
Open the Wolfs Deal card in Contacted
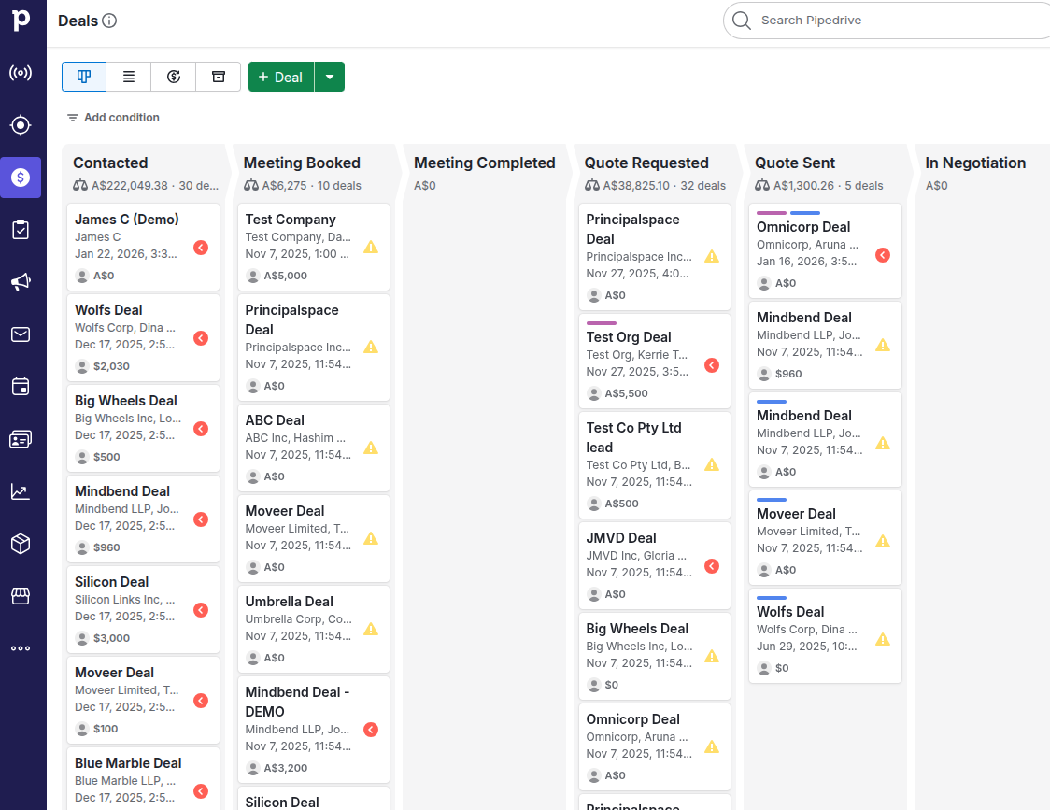[x=143, y=337]
